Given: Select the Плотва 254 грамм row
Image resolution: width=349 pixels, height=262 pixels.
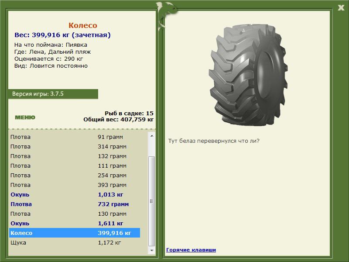Looking at the screenshot, I should tap(74, 175).
